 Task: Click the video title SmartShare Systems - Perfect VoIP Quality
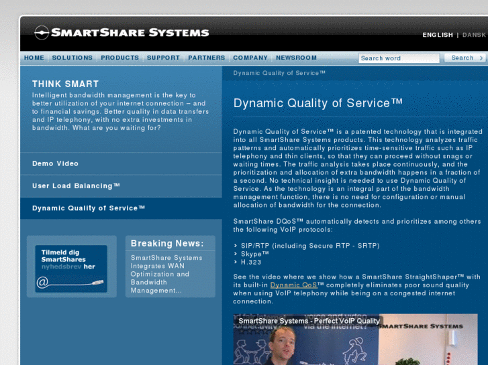click(x=309, y=321)
